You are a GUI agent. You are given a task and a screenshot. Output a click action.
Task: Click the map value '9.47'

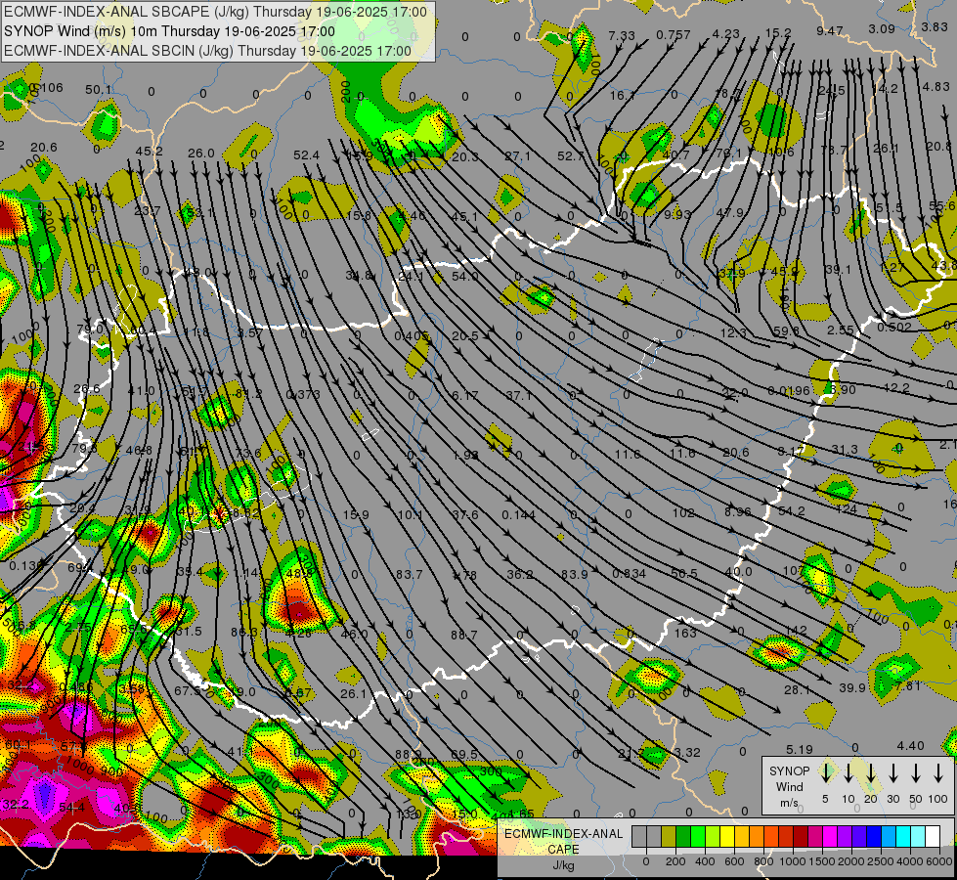coord(830,30)
